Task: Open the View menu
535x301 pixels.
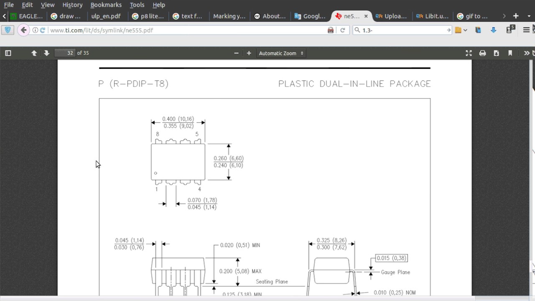Action: tap(48, 5)
